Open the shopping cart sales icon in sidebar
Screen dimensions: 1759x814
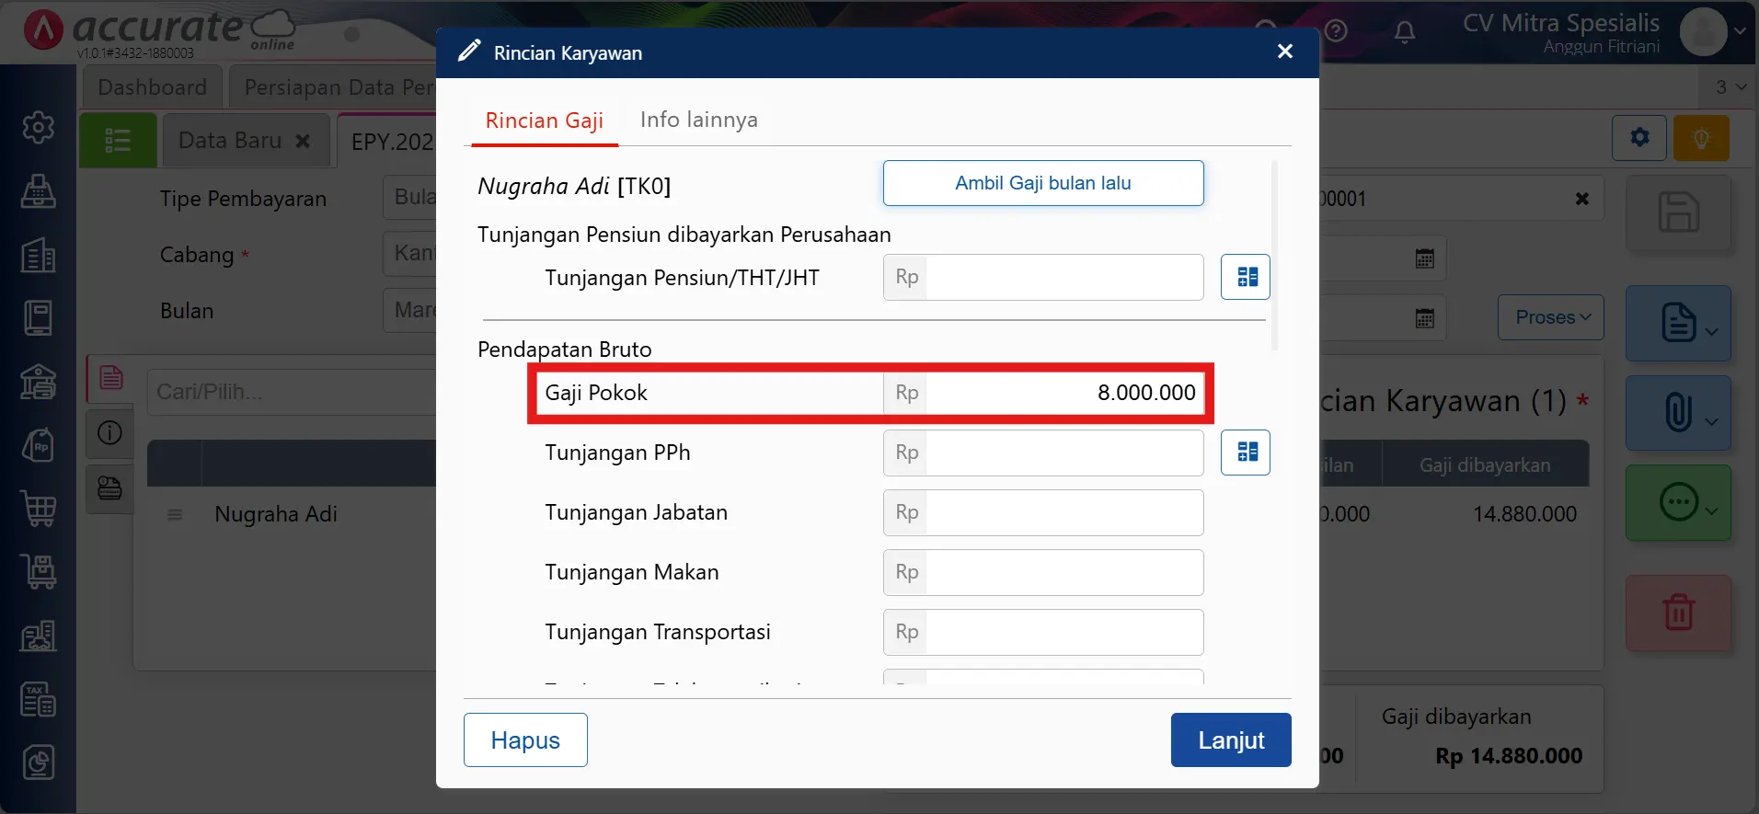[x=38, y=509]
